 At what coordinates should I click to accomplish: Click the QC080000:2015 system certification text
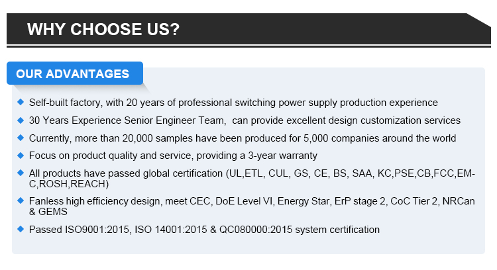pyautogui.click(x=300, y=230)
